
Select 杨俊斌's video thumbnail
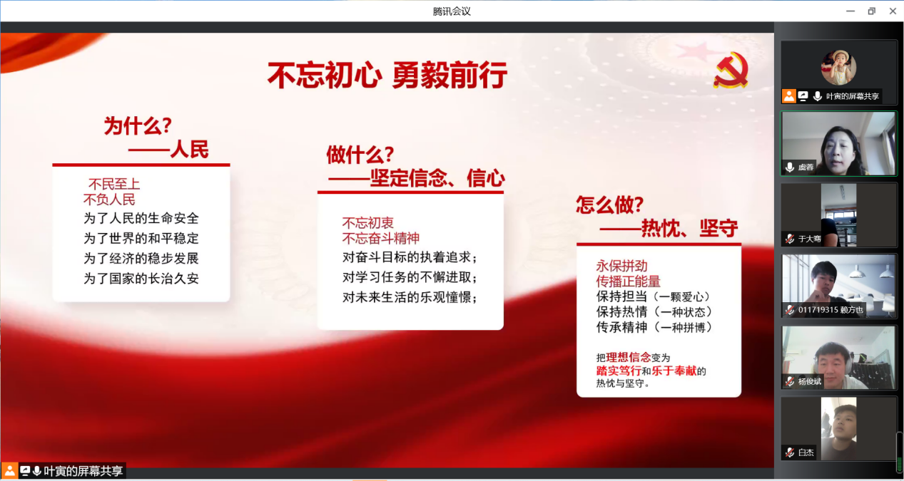(838, 356)
